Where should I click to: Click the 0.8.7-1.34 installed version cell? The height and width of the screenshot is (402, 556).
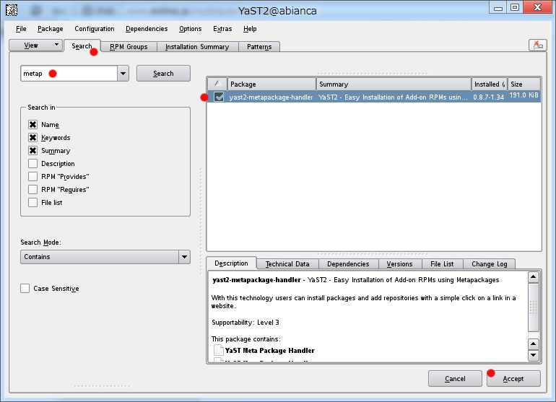tap(488, 97)
